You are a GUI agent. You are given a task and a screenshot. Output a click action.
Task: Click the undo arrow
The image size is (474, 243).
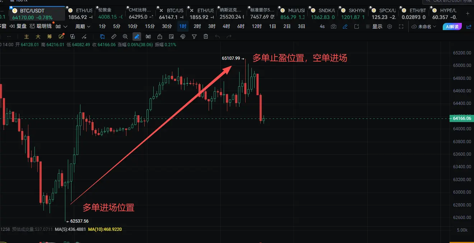pyautogui.click(x=217, y=37)
